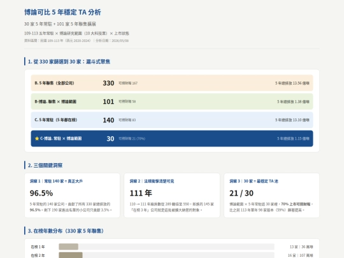The width and height of the screenshot is (344, 258).
Task: Click the funnel label C-博論. 常駐 × 博論範圍
Action: pyautogui.click(x=61, y=138)
